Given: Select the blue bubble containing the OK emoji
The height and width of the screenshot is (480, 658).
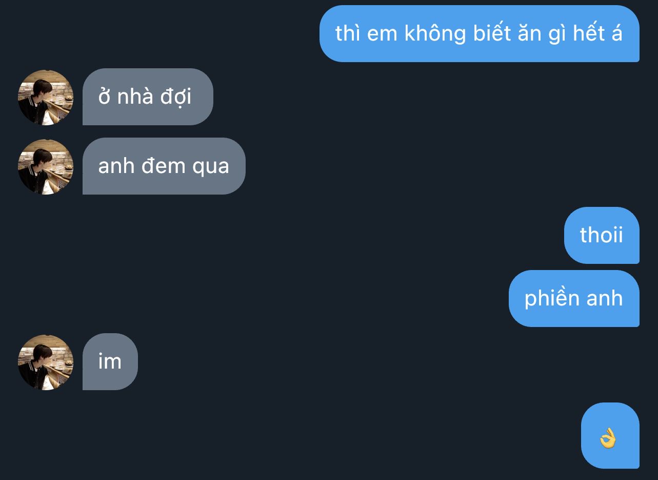Looking at the screenshot, I should click(610, 436).
